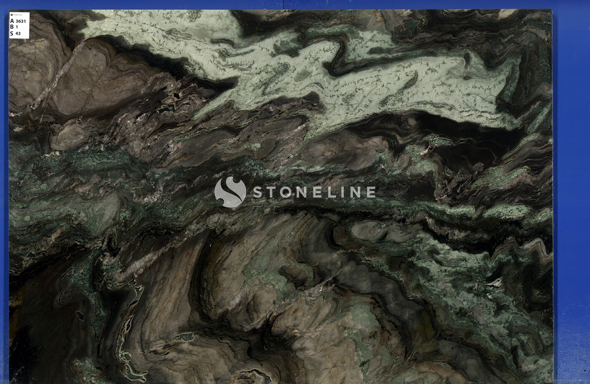Click the bold letter B on the label
The width and height of the screenshot is (590, 384).
click(x=12, y=27)
